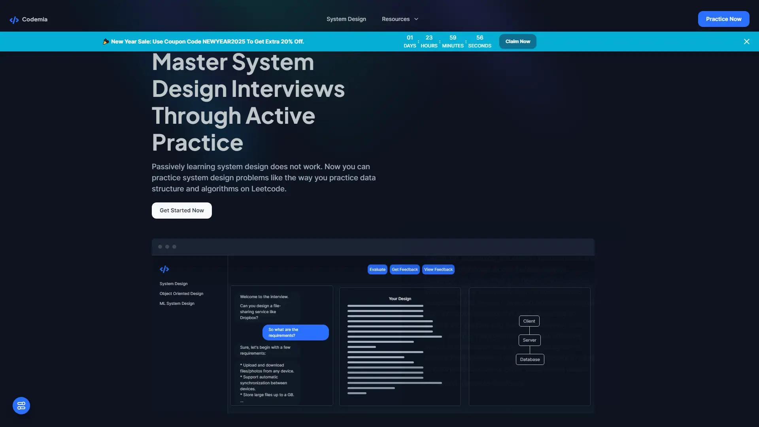The image size is (759, 427).
Task: Click the seconds counter in the countdown timer
Action: tap(479, 41)
